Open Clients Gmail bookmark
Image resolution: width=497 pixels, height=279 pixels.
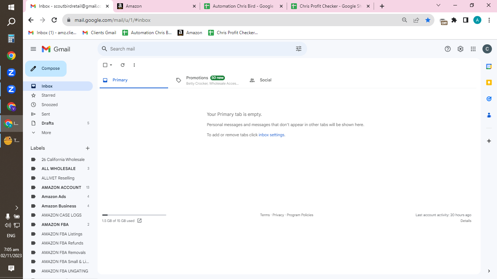tap(99, 33)
